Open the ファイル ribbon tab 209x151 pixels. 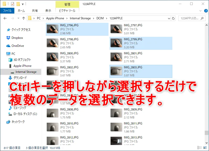coord(7,11)
